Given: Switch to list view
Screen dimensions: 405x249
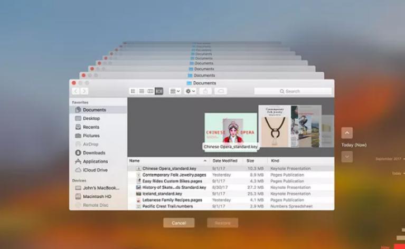Looking at the screenshot, I should (x=142, y=91).
